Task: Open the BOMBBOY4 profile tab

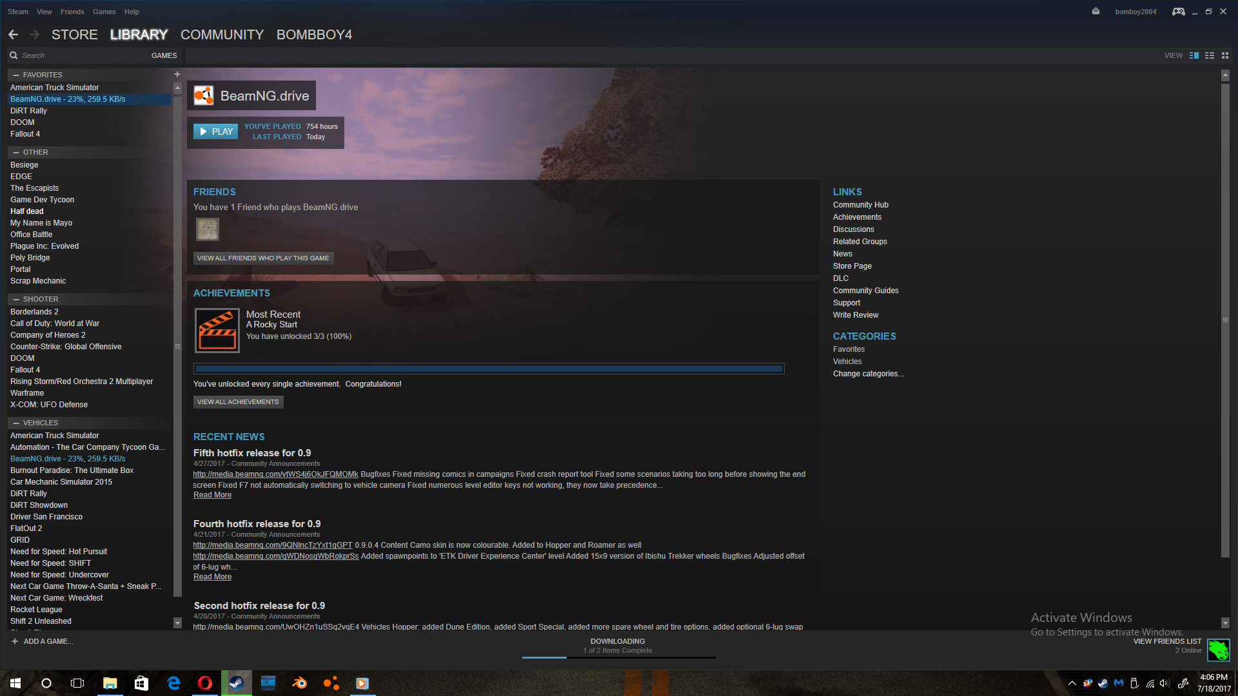Action: 315,35
